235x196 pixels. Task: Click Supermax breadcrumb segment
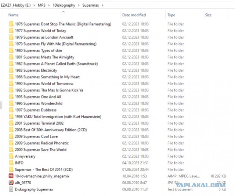[91, 5]
